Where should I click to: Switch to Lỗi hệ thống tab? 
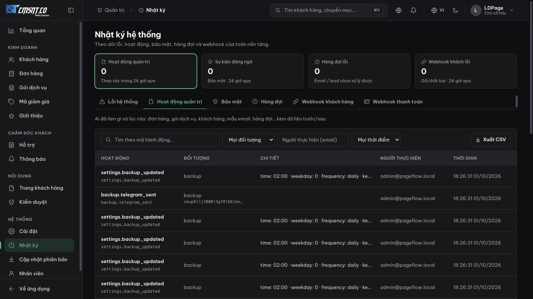(x=119, y=102)
